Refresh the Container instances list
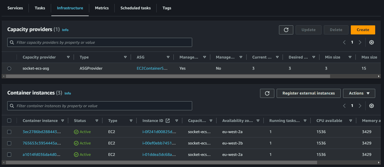 pos(267,93)
